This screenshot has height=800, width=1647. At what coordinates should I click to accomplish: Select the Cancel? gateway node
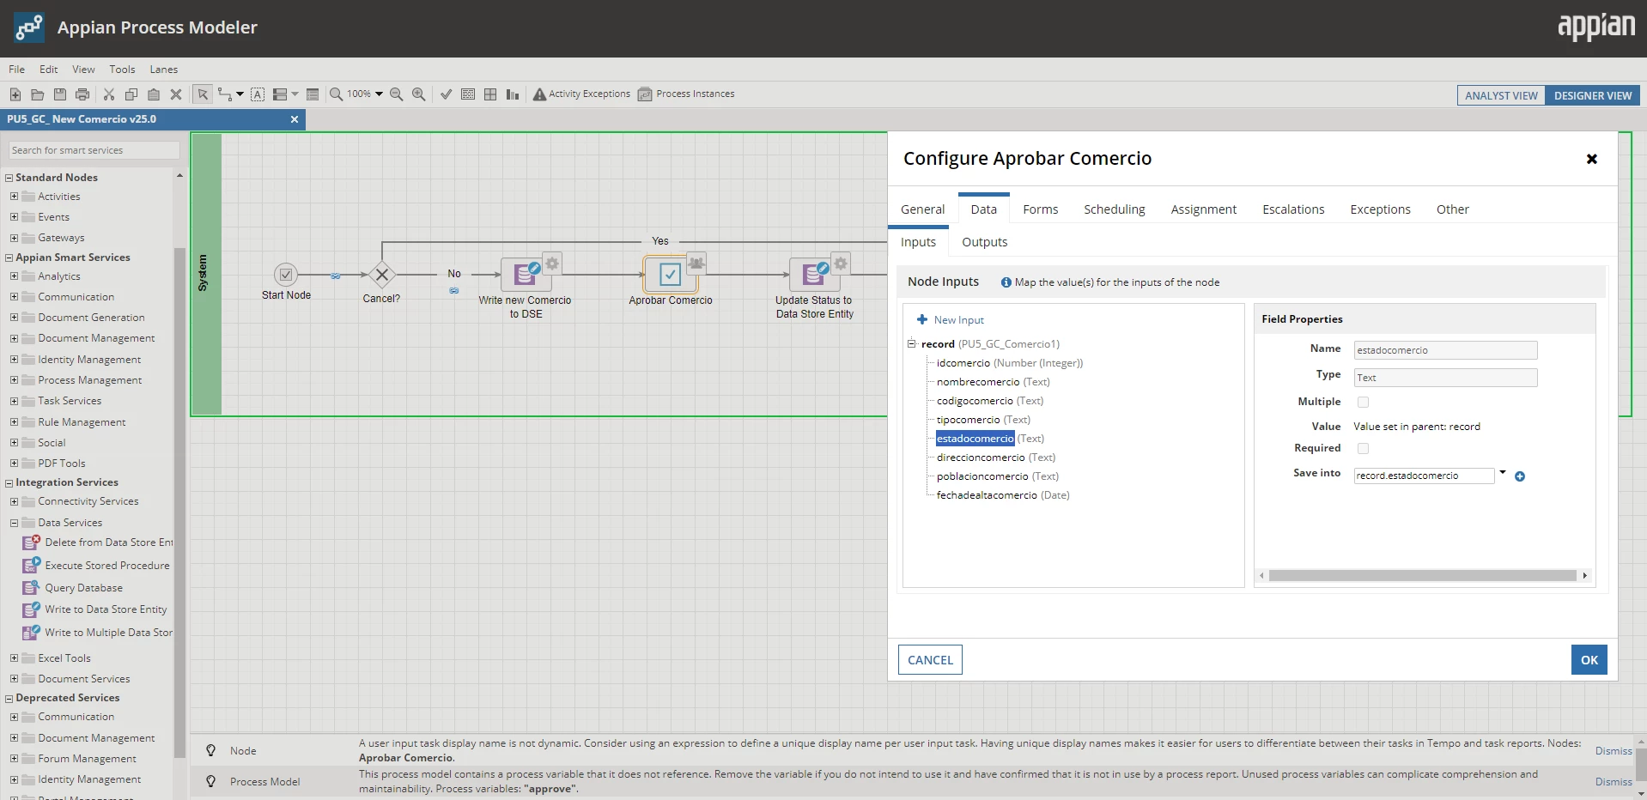click(382, 275)
